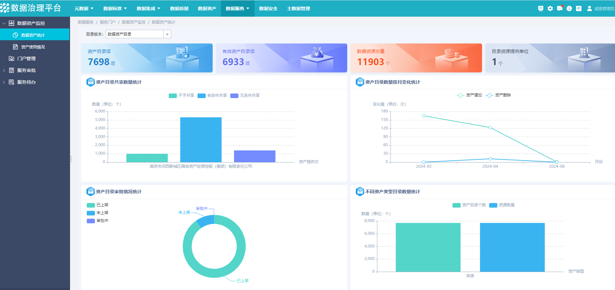Viewport: 615px width, 290px height.
Task: Click the 门户管理 sidebar icon
Action: [x=11, y=59]
